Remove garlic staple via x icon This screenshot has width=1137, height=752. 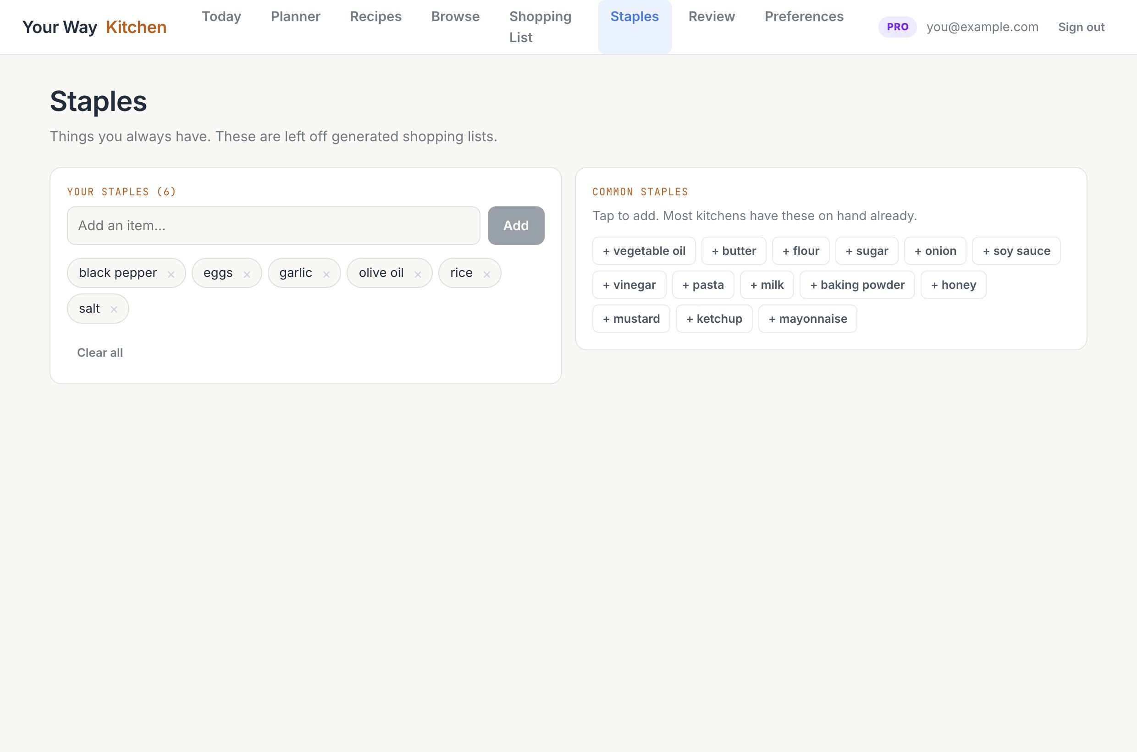(x=326, y=274)
